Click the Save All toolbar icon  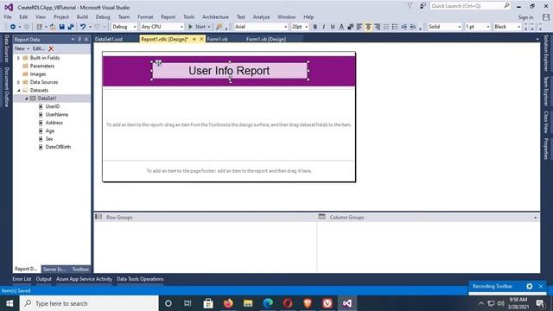pos(71,27)
